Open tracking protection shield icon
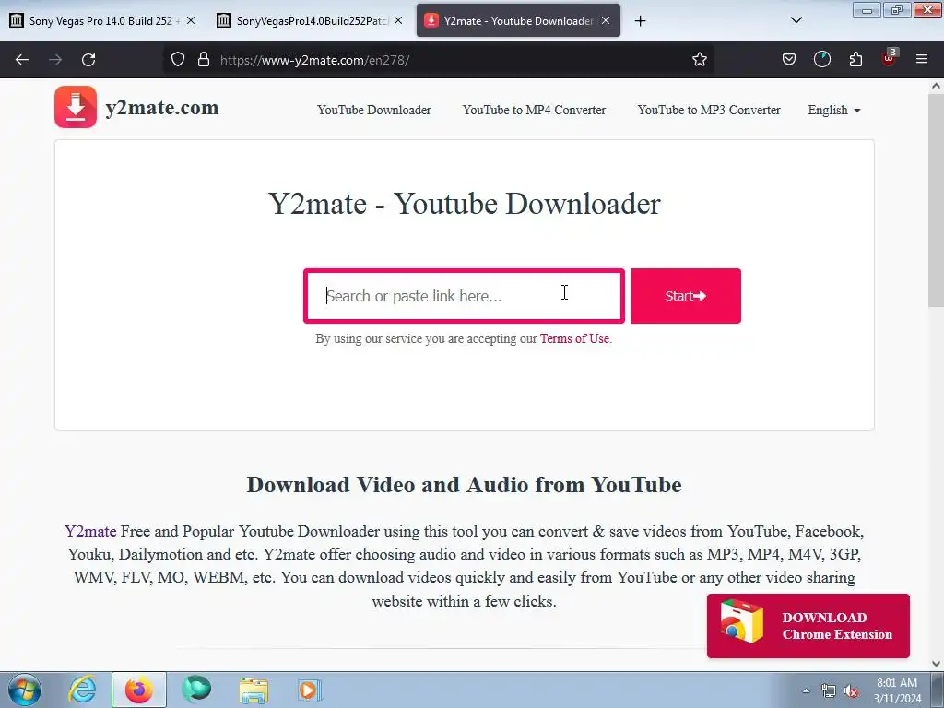 coord(178,59)
